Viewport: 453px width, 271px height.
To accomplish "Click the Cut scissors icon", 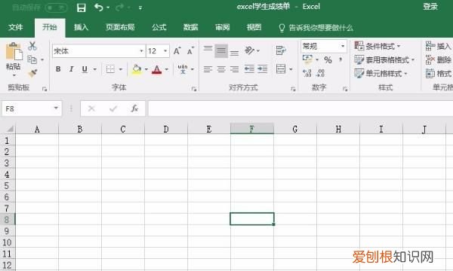I will (32, 46).
